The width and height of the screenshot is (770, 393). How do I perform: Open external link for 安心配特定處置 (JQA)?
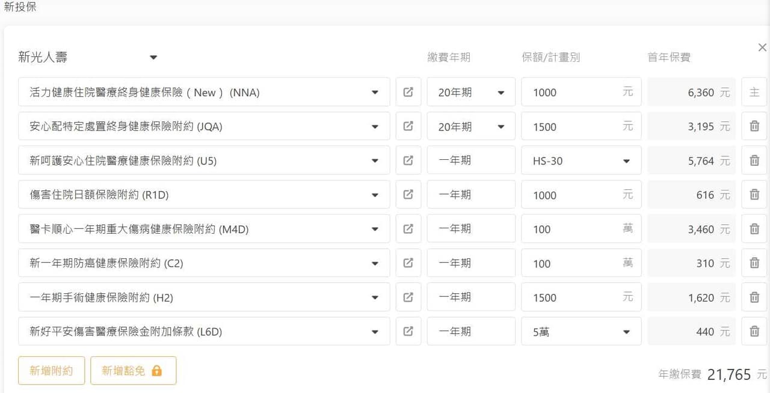408,126
